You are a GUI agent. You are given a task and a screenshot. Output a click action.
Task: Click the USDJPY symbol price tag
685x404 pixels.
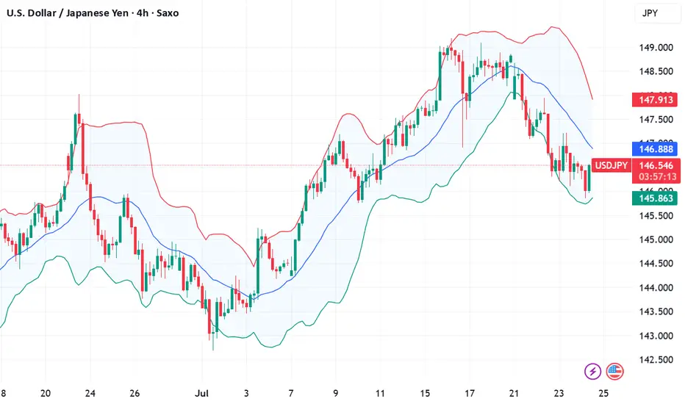click(612, 165)
